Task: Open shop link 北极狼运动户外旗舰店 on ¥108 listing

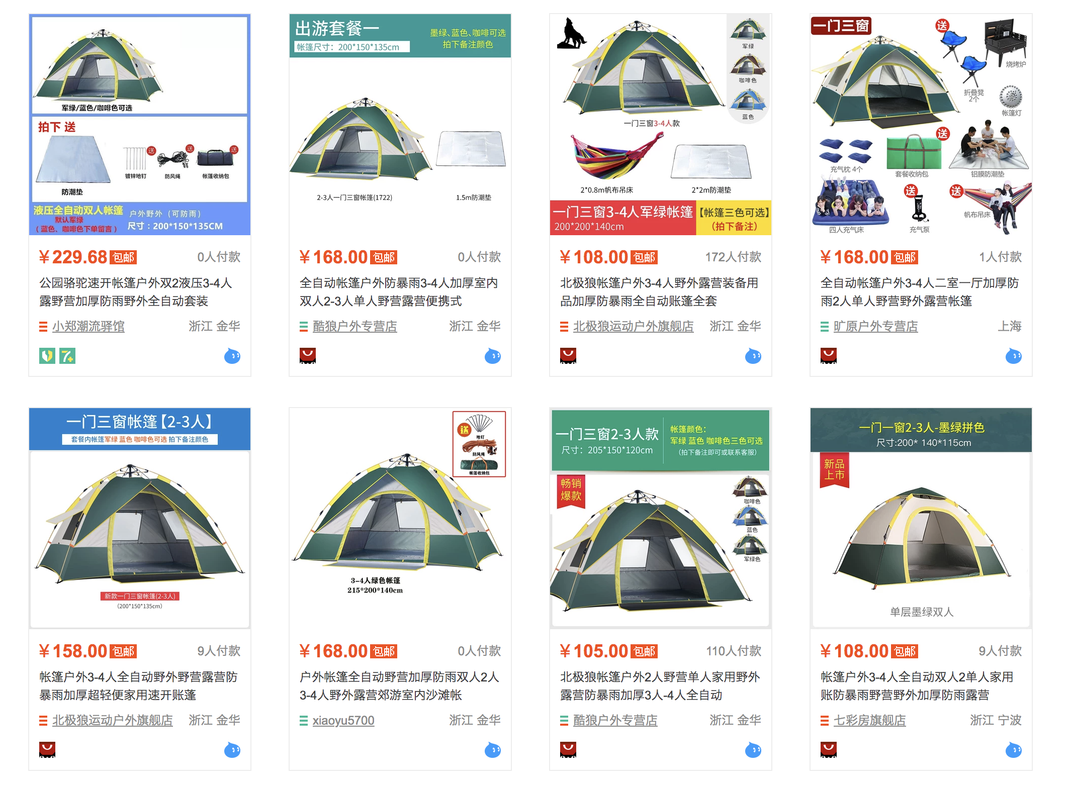Action: (634, 327)
